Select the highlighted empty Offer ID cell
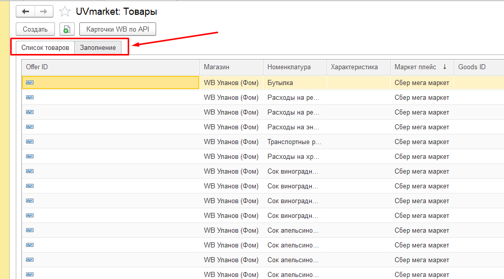Screen dimensions: 504x279 tap(110, 82)
